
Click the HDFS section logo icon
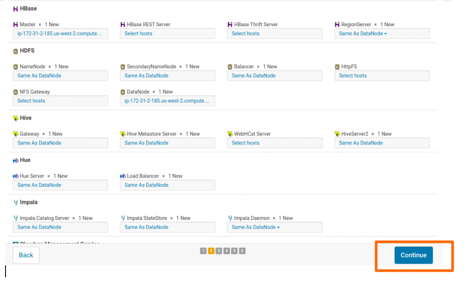pyautogui.click(x=16, y=51)
